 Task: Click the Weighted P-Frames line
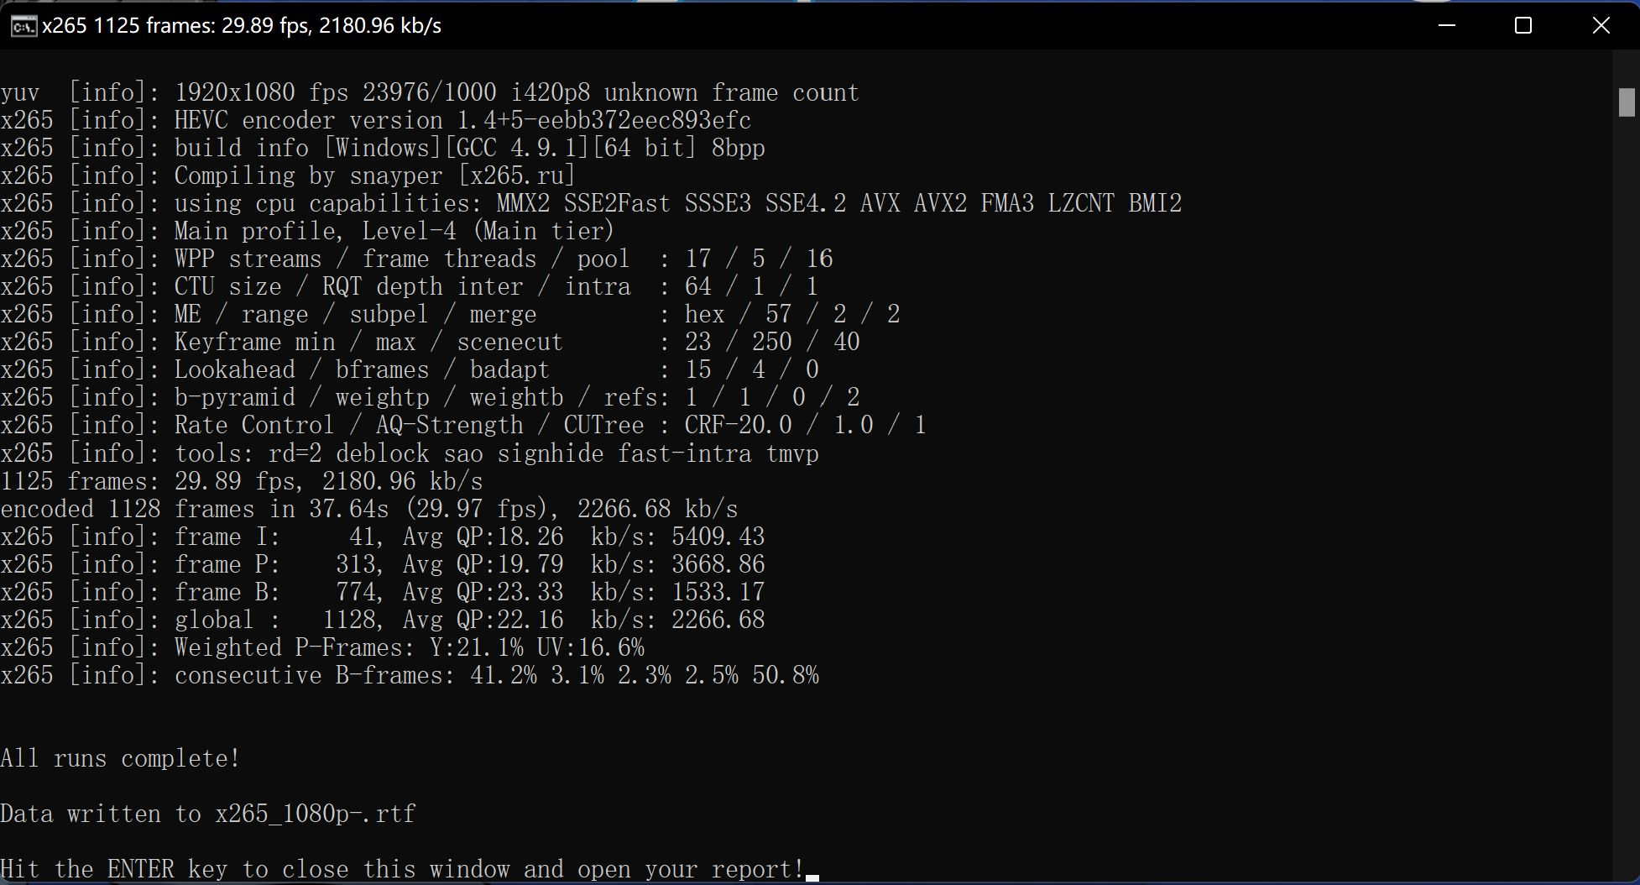click(x=323, y=647)
